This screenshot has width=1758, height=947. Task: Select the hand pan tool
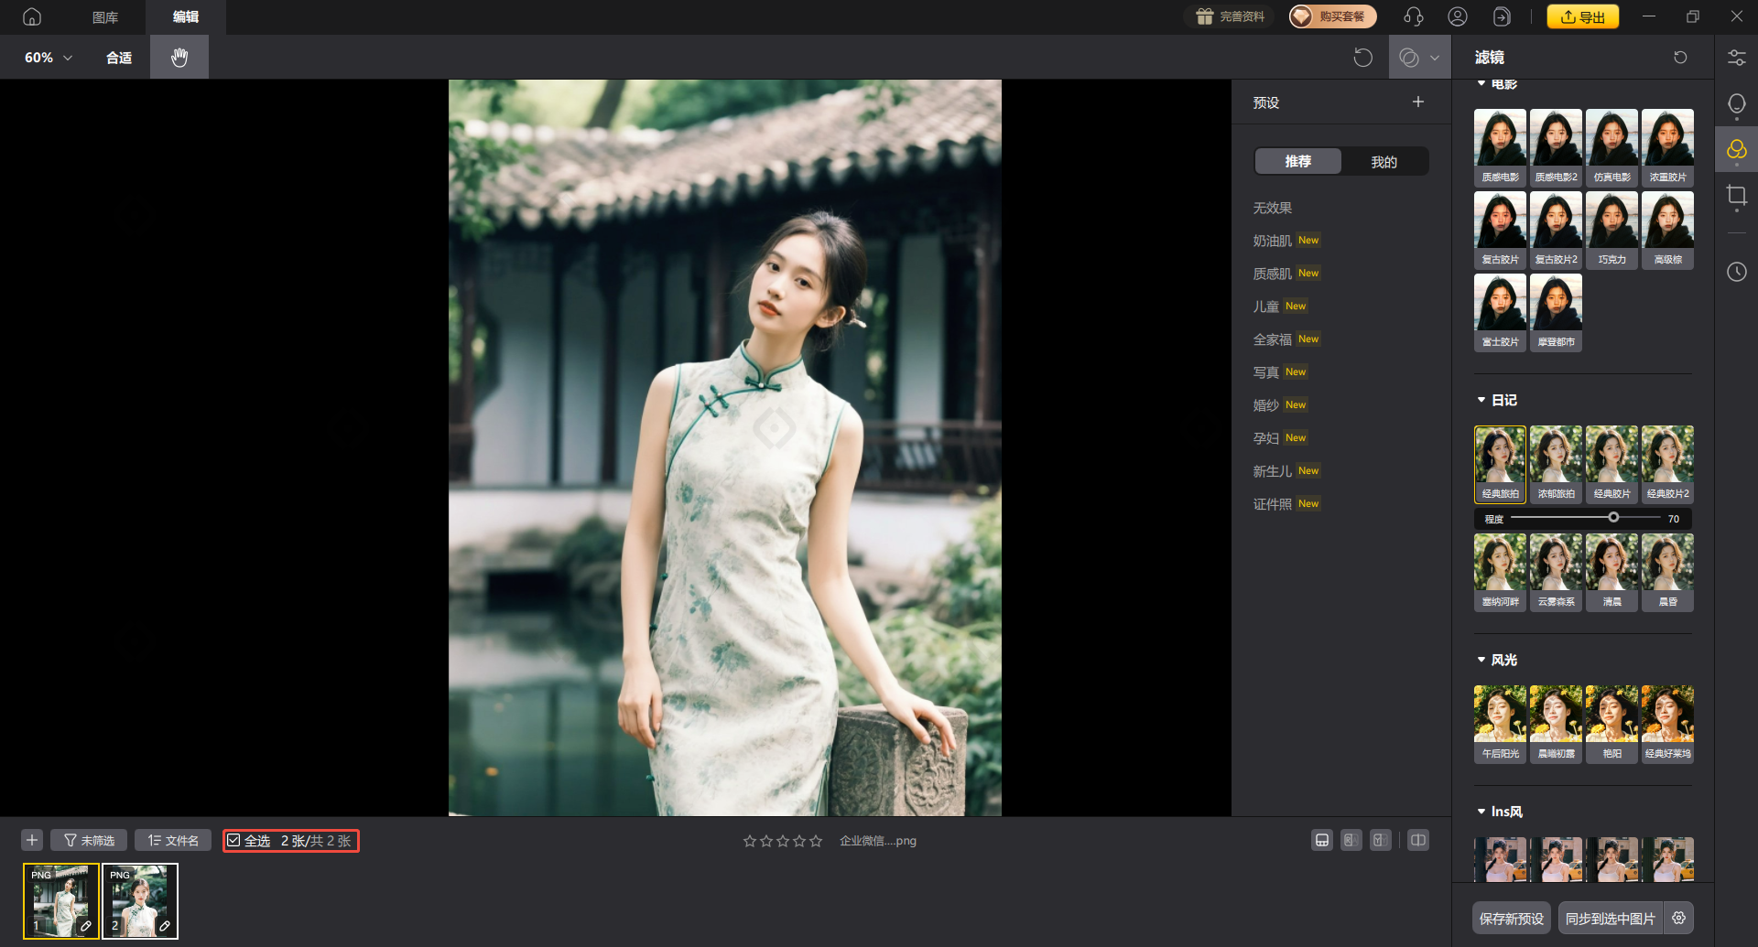(x=179, y=58)
